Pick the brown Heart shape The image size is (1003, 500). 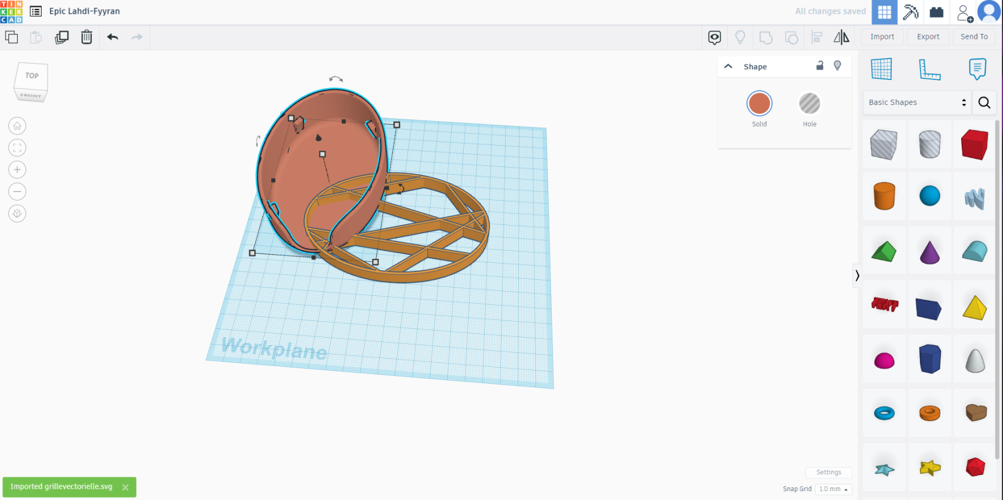click(976, 412)
